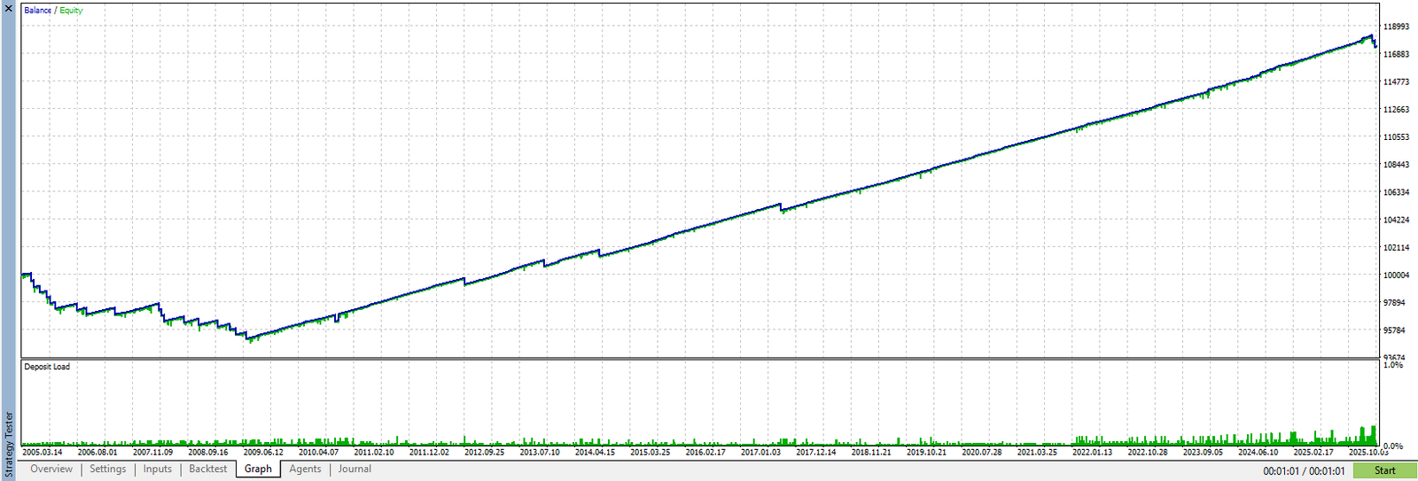Click the 108443 axis value

point(1397,165)
